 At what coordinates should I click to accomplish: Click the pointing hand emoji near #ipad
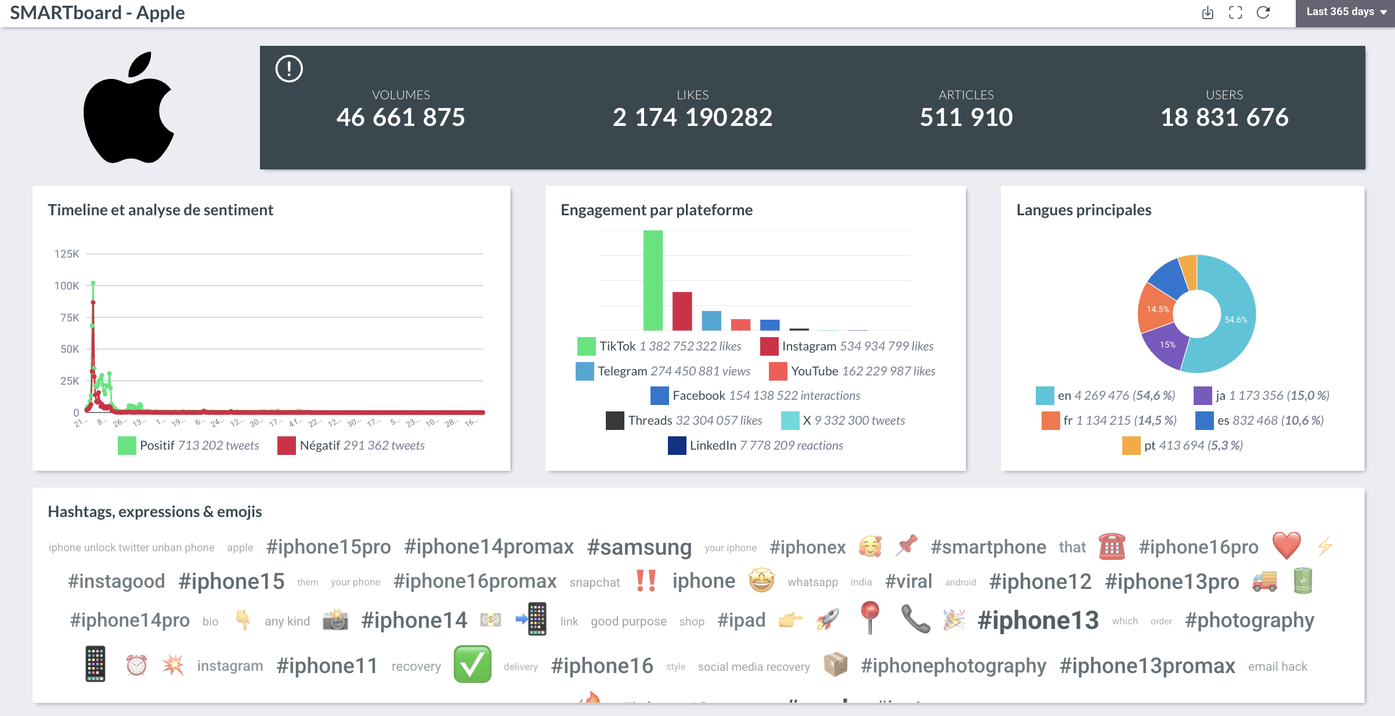[790, 620]
